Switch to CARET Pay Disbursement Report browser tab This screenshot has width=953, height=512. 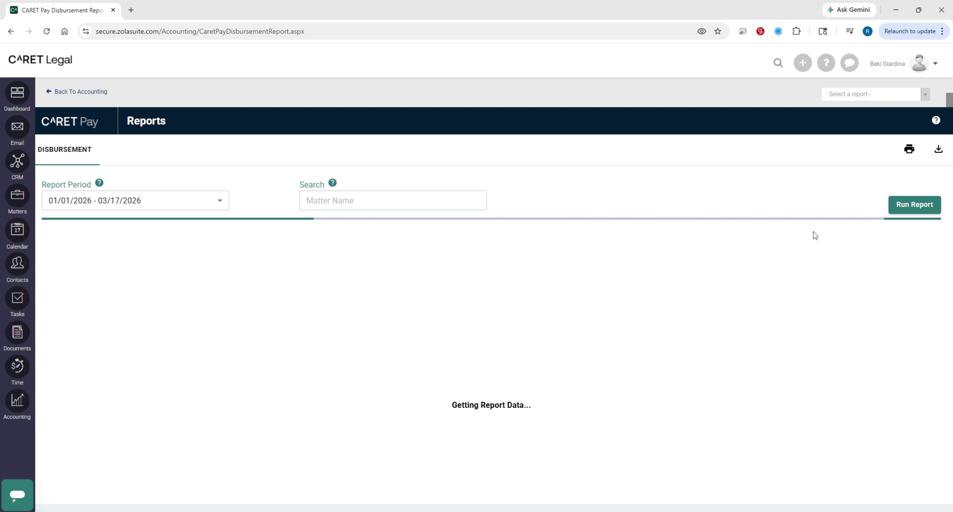click(x=62, y=10)
